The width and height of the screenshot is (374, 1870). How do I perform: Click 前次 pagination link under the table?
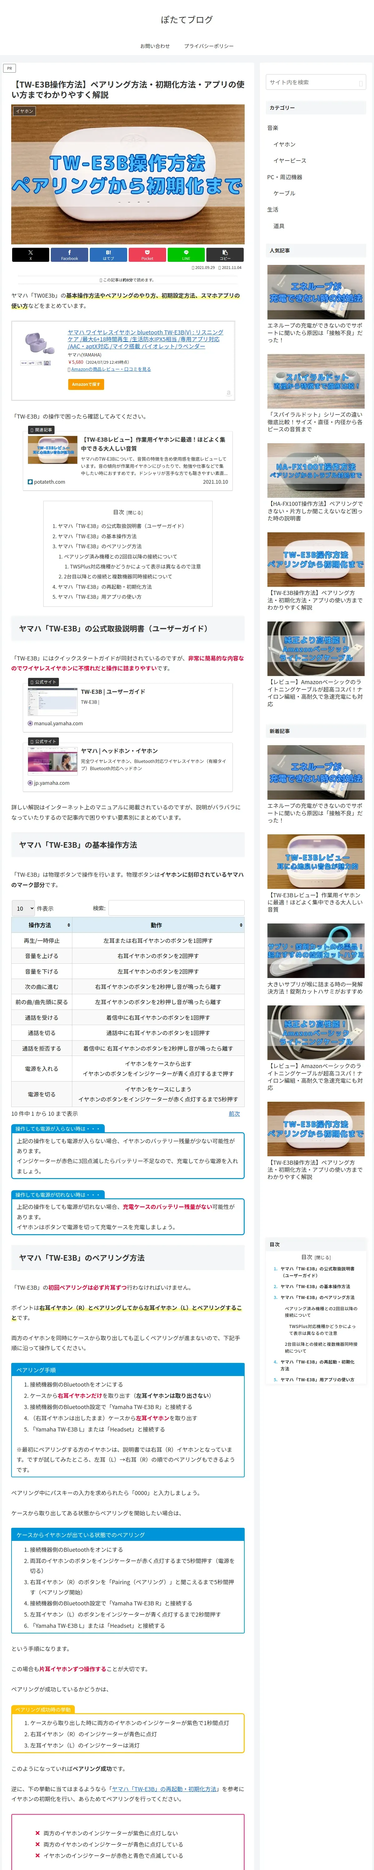(x=234, y=1114)
